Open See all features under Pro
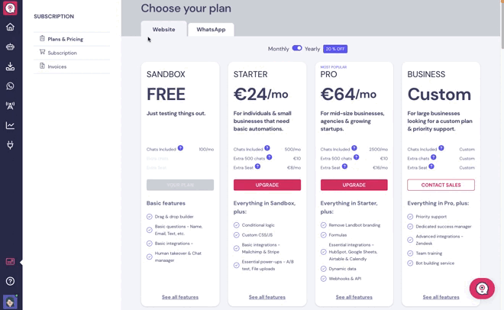Screen dimensions: 504x310 click(354, 297)
